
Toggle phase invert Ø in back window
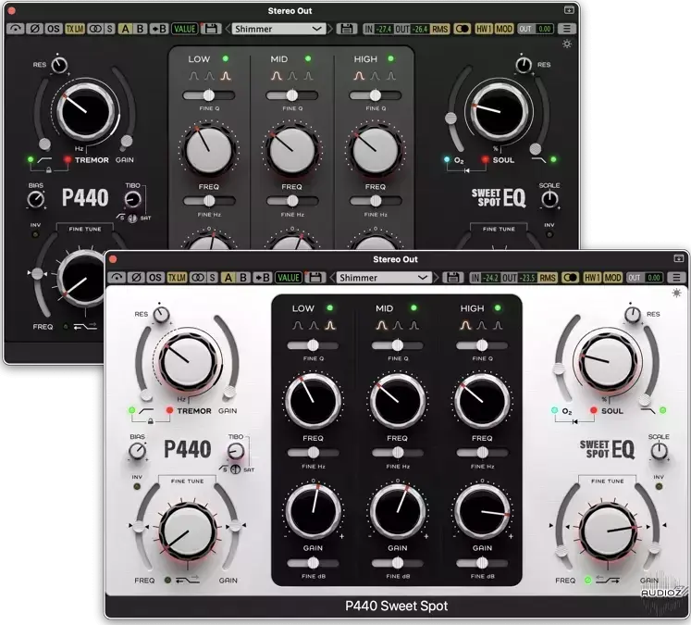(34, 29)
